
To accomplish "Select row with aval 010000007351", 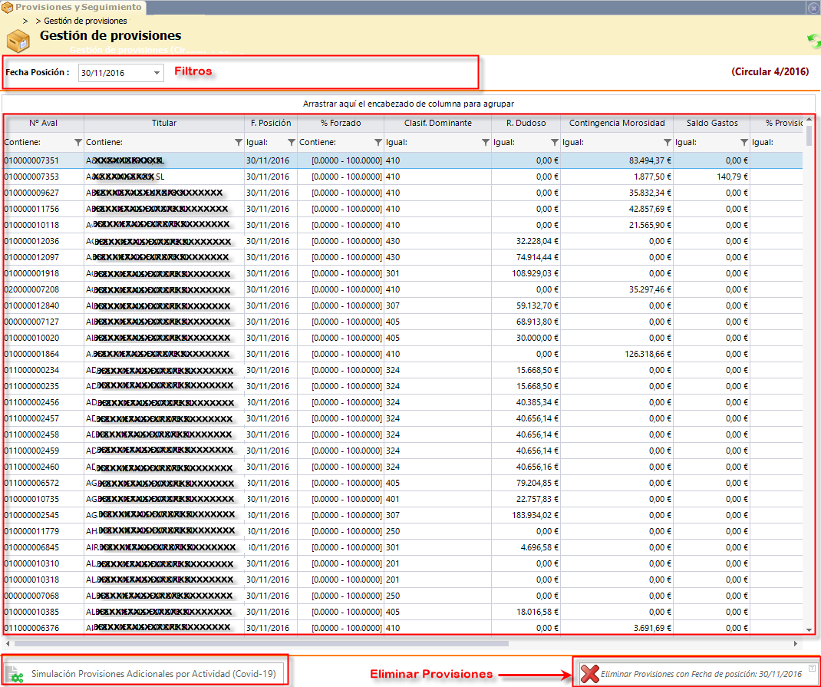I will pyautogui.click(x=403, y=160).
